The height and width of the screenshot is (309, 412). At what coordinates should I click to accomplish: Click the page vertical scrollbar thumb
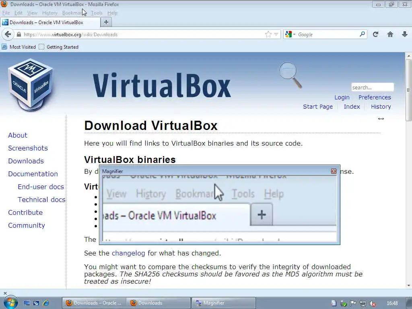coord(408,90)
